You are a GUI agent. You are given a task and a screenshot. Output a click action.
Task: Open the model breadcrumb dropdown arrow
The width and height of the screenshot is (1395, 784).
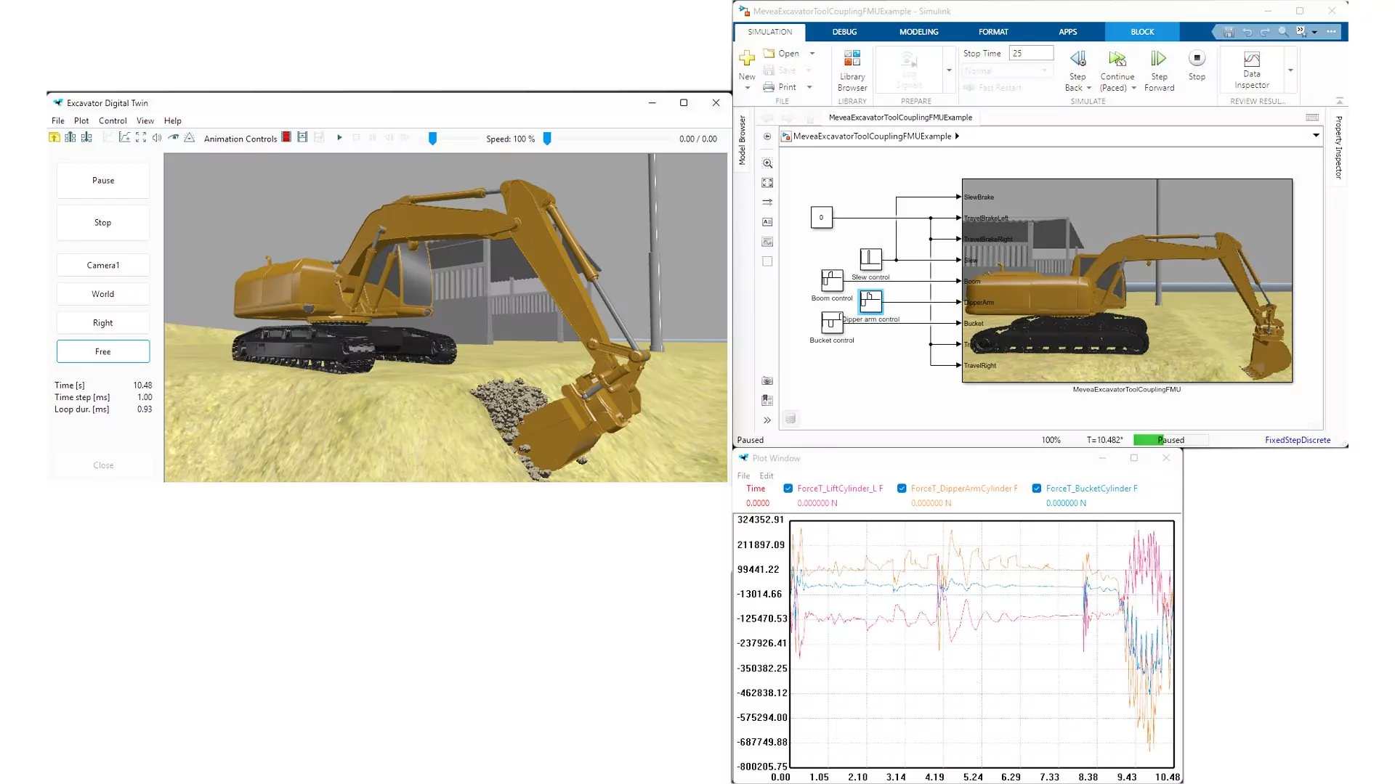click(1316, 136)
